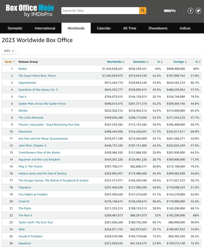Click Sound of Freedom domestic $184,178,046

tap(138, 236)
